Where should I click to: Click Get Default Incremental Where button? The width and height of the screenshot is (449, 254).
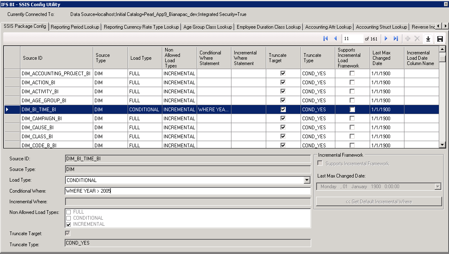[379, 201]
